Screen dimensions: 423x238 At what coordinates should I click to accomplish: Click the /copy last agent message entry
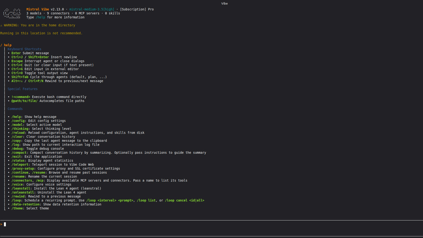tap(57, 140)
